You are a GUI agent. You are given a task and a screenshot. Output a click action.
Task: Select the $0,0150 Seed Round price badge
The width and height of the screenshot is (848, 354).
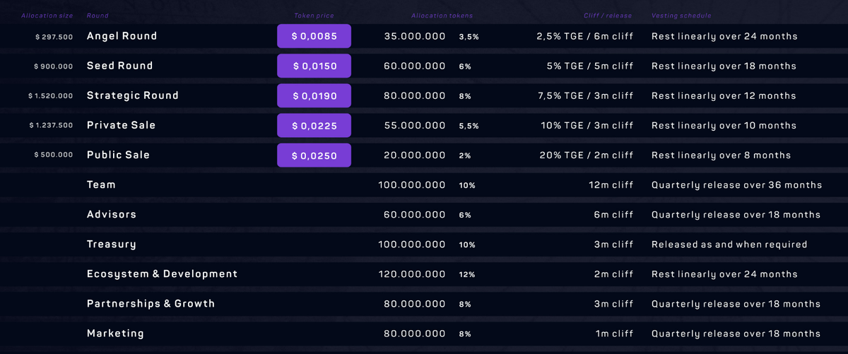(x=314, y=66)
